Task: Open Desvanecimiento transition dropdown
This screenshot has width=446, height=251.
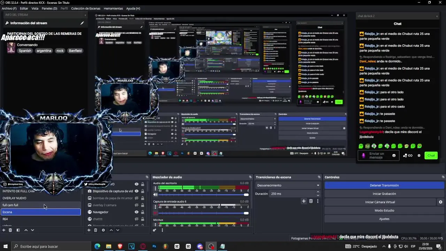Action: pos(288,185)
